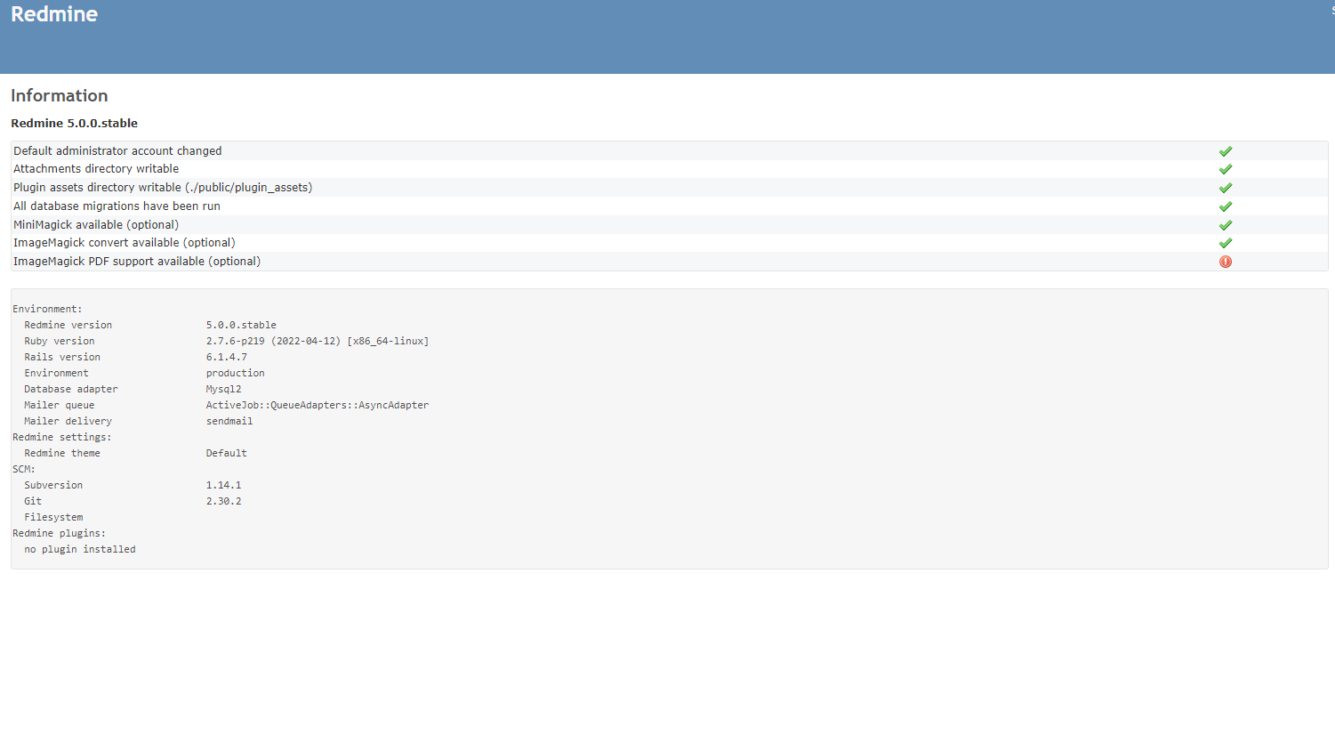Click the 'Mailer queue' label
Image resolution: width=1335 pixels, height=735 pixels.
[60, 406]
